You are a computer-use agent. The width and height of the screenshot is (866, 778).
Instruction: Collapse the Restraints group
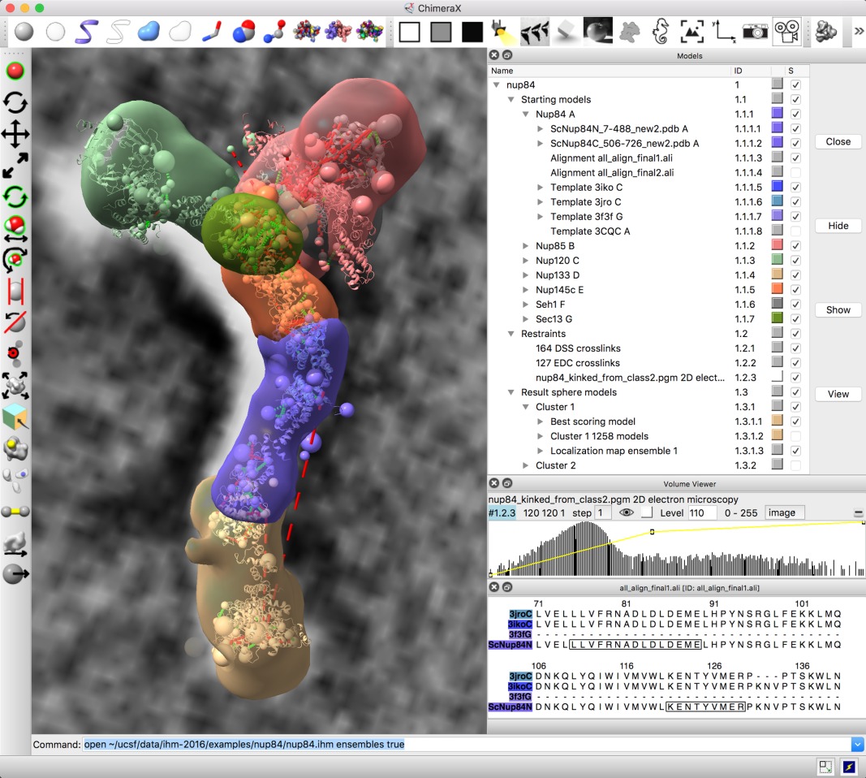[511, 334]
